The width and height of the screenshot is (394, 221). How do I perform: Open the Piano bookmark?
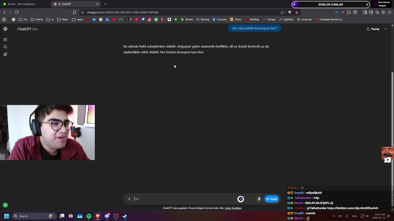pyautogui.click(x=236, y=19)
